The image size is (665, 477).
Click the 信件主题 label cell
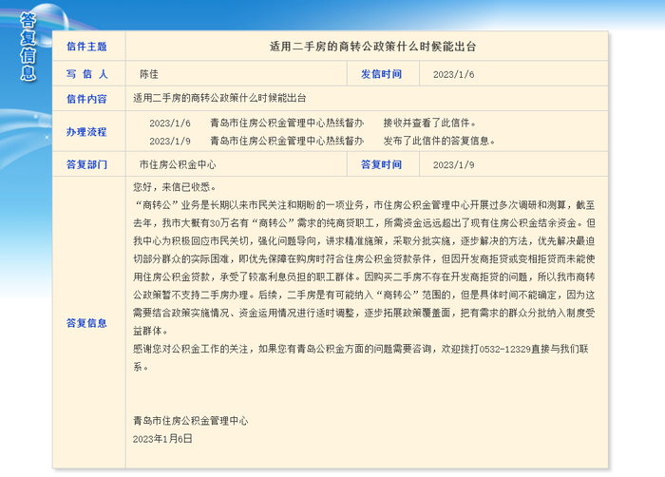pyautogui.click(x=86, y=47)
